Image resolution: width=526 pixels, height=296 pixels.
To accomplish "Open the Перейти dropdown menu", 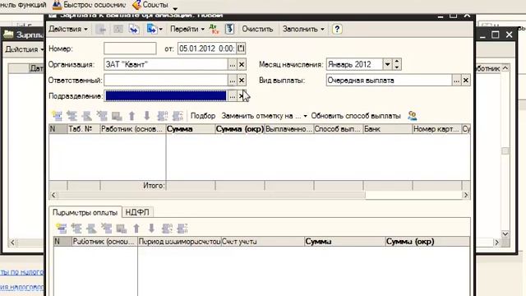I will pyautogui.click(x=187, y=30).
